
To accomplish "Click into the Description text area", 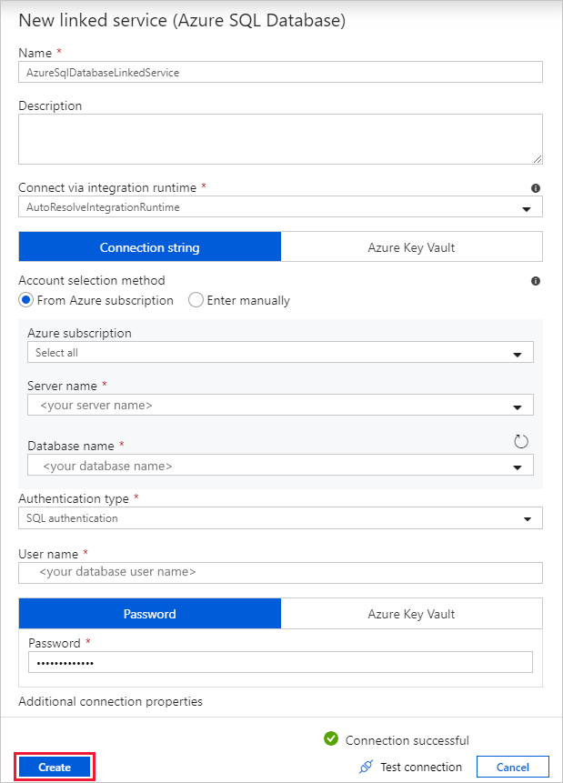I will click(280, 139).
